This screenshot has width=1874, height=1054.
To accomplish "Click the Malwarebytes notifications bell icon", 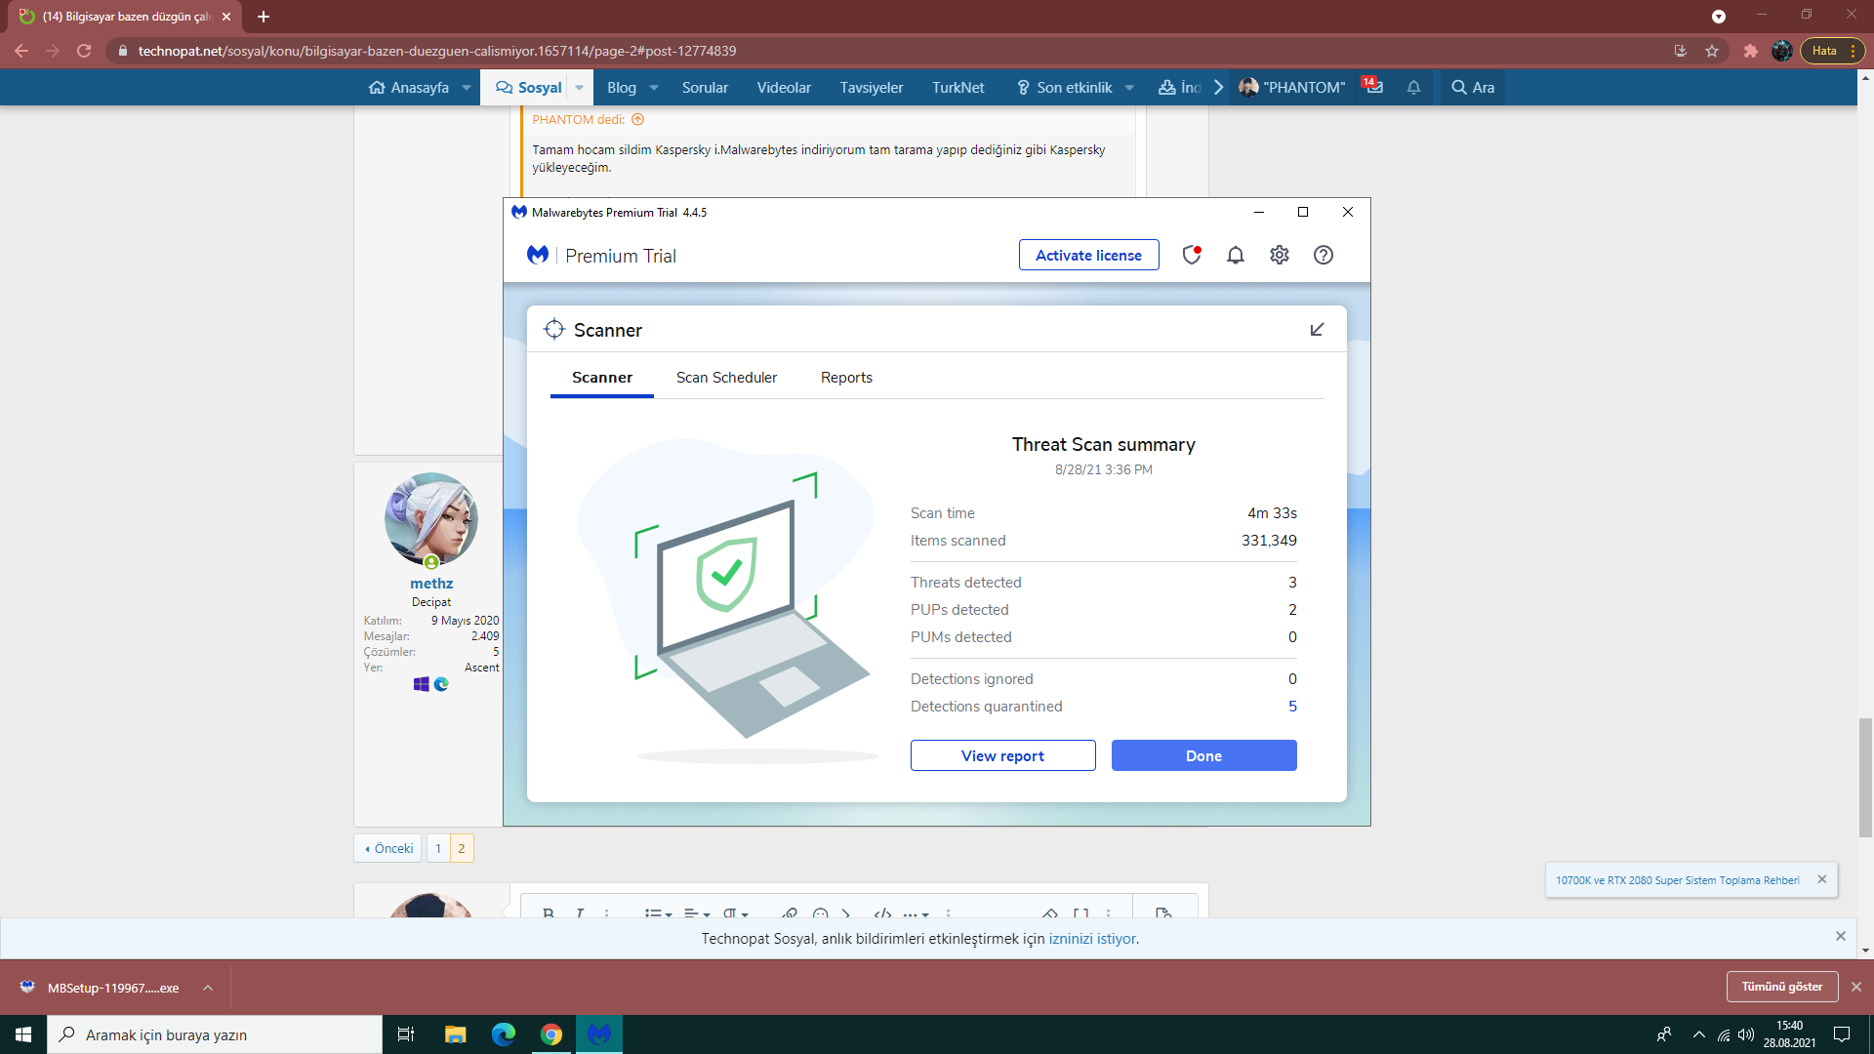I will click(x=1235, y=255).
